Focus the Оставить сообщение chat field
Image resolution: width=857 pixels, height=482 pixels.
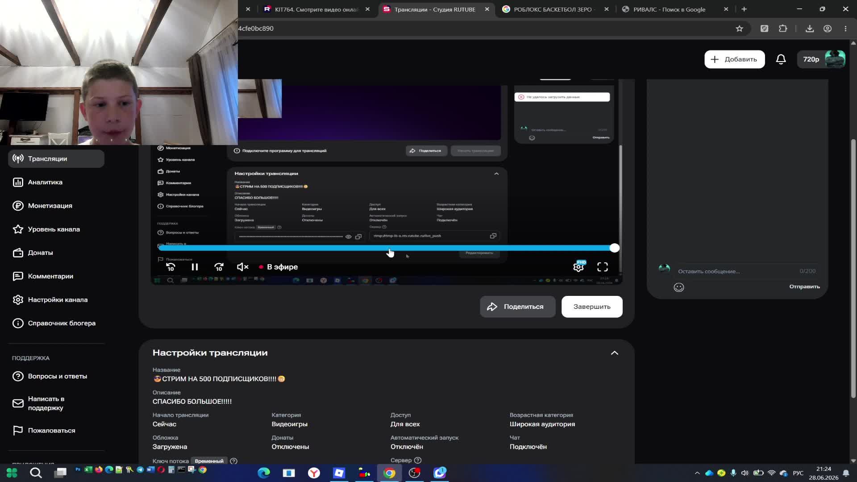[x=736, y=271]
